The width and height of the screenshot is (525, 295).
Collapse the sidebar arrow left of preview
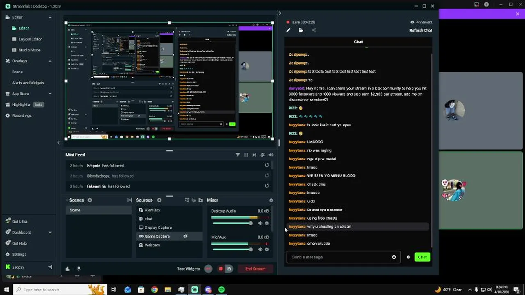tap(58, 143)
